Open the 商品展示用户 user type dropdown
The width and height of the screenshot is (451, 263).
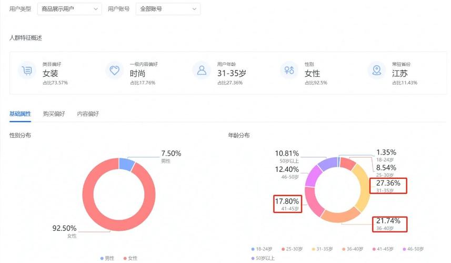pyautogui.click(x=69, y=9)
